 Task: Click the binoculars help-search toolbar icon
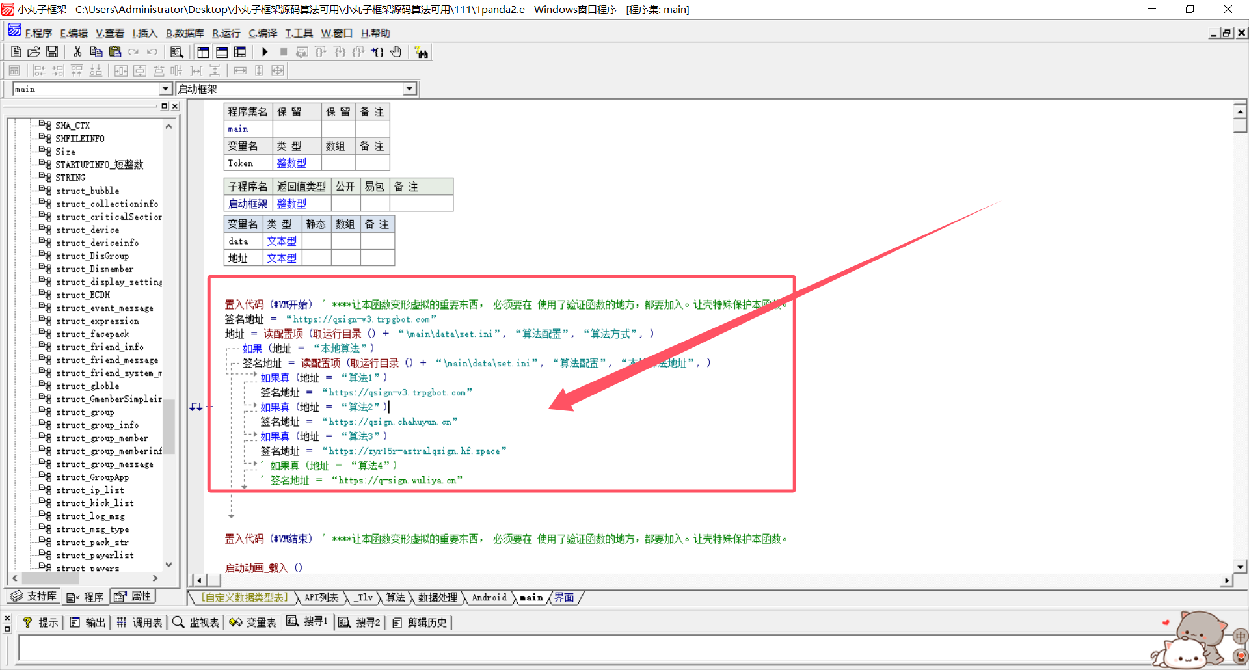tap(422, 53)
